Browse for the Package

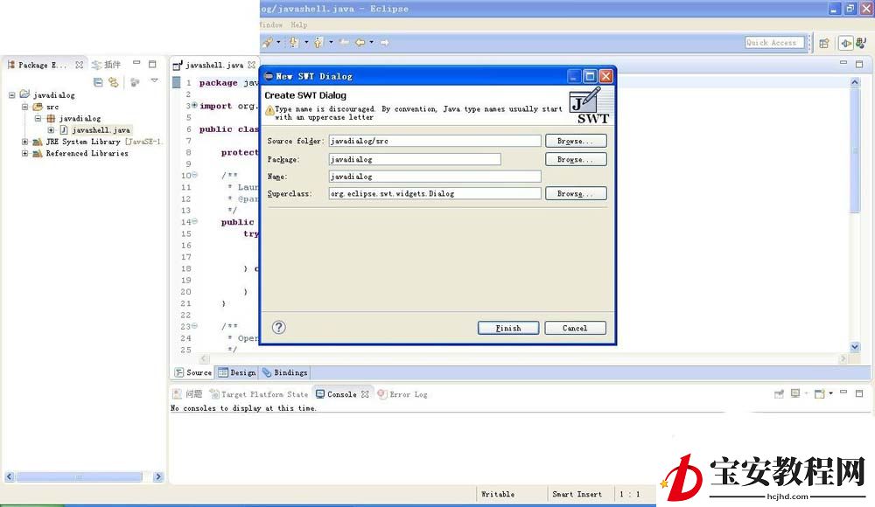[x=576, y=159]
